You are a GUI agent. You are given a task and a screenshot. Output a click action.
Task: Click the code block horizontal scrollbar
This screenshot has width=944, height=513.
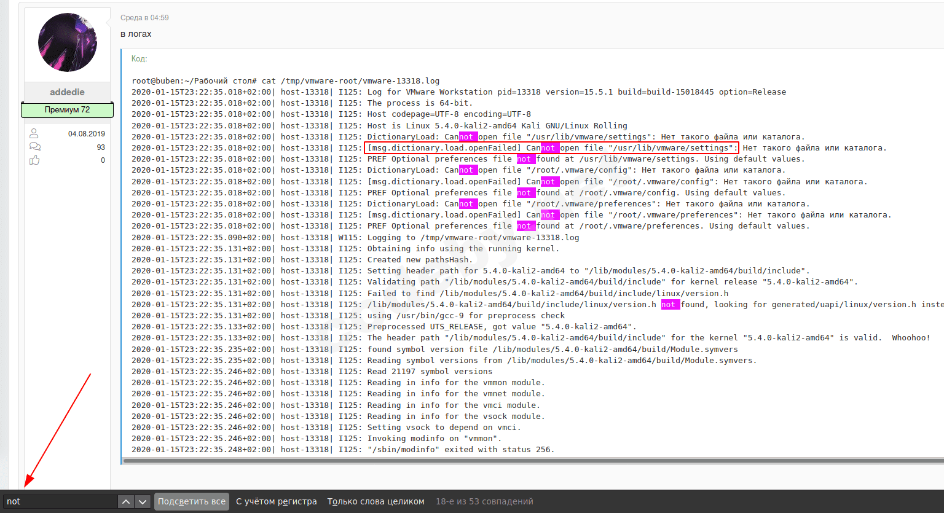(x=533, y=461)
